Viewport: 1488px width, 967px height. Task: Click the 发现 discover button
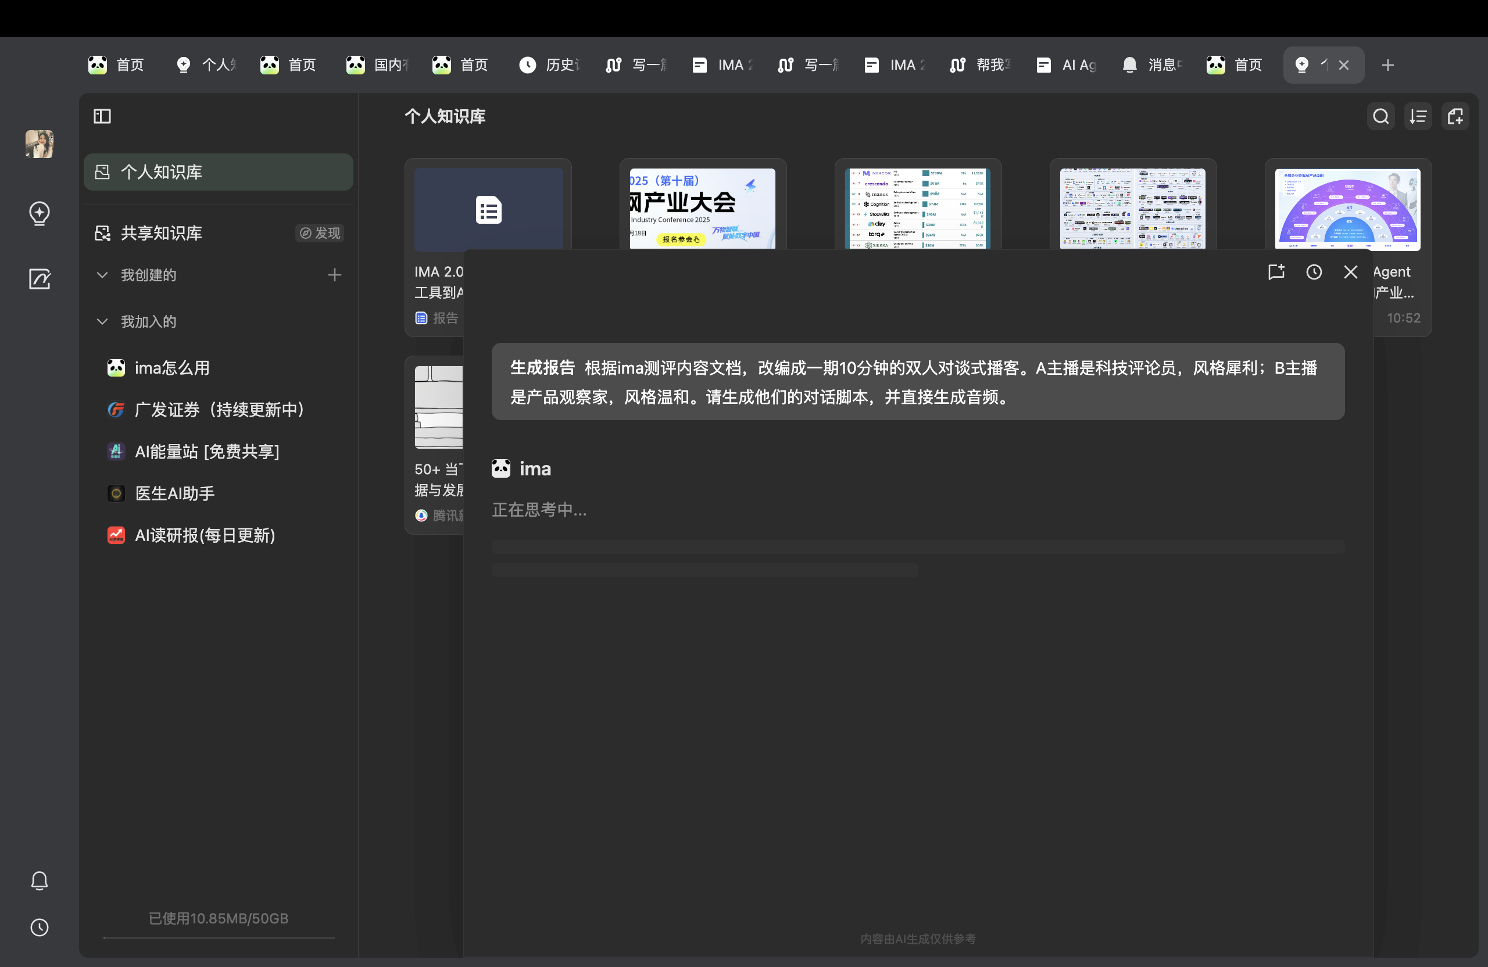(320, 233)
